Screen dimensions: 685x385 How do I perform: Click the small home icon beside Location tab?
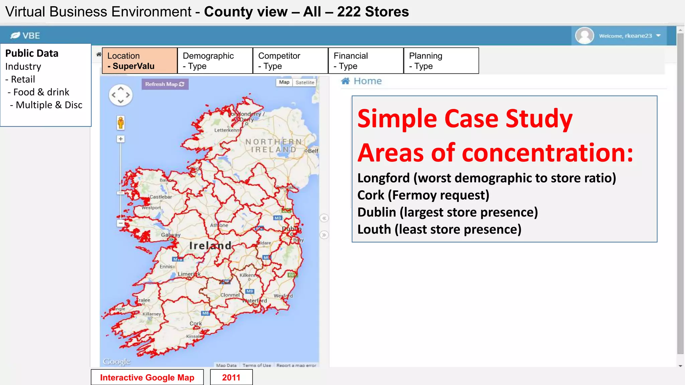pos(99,54)
